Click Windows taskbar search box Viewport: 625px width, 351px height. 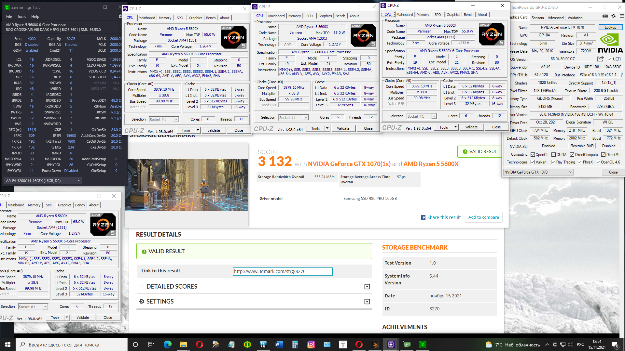(71, 344)
